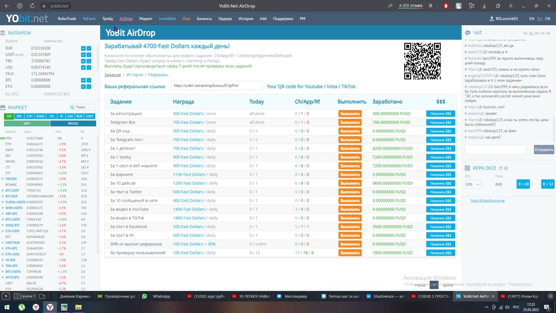Screen dimensions: 556x313
Task: Click the AirDrop QR code image
Action: pyautogui.click(x=422, y=61)
